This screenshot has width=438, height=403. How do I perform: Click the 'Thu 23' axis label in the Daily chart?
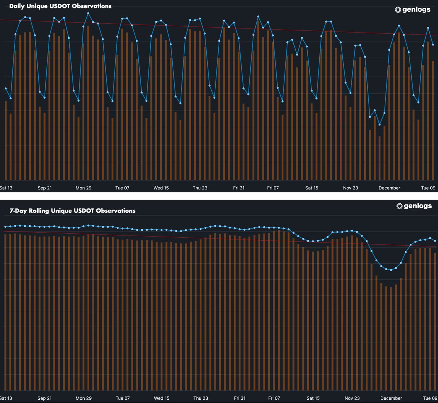click(x=200, y=188)
